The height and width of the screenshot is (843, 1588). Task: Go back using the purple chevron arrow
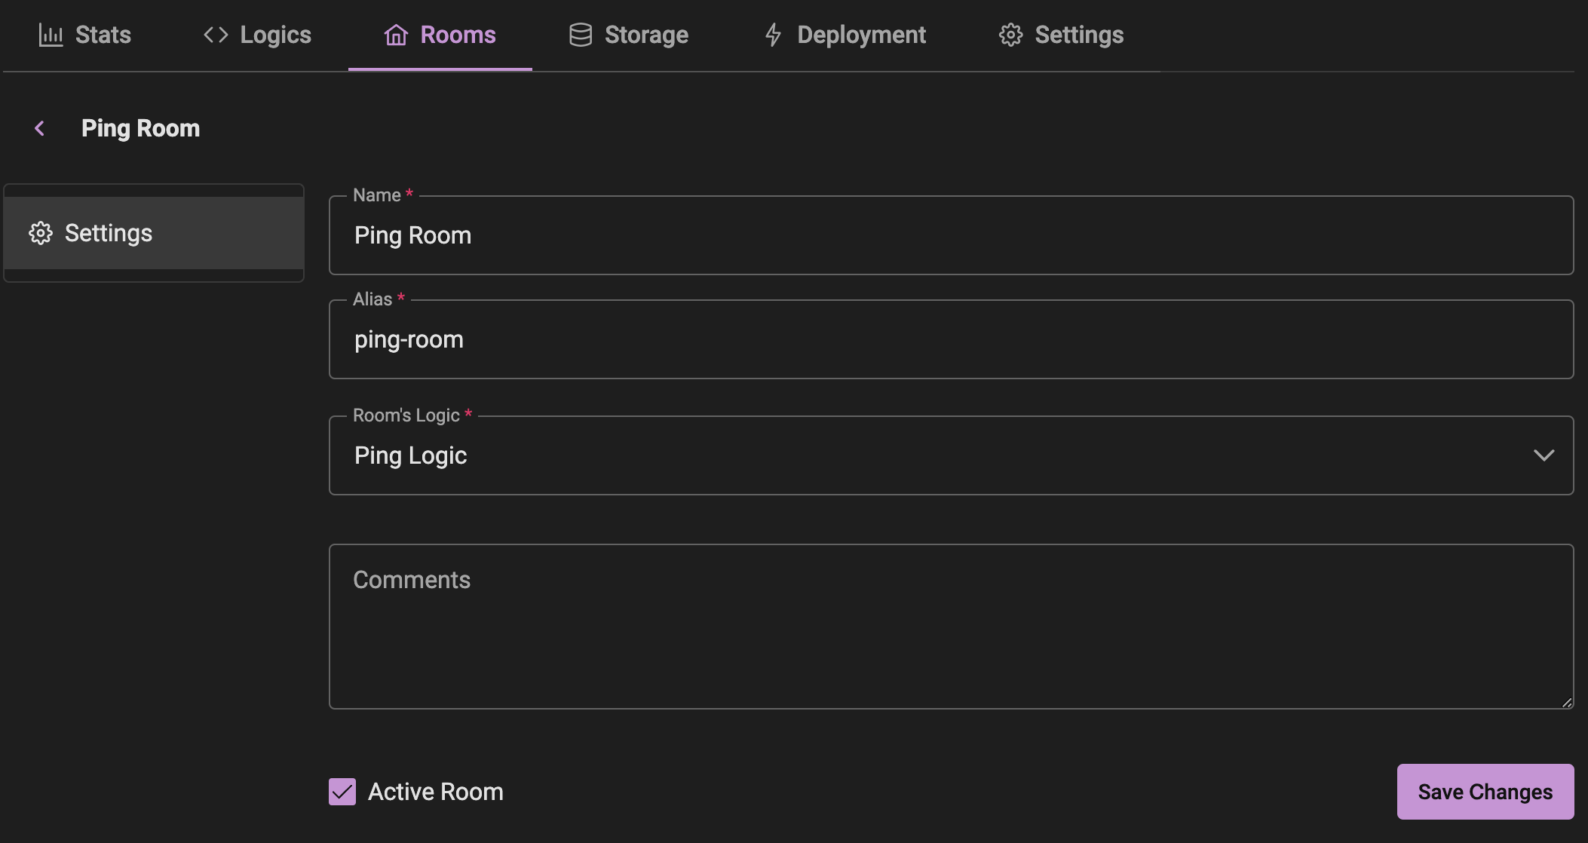tap(40, 128)
